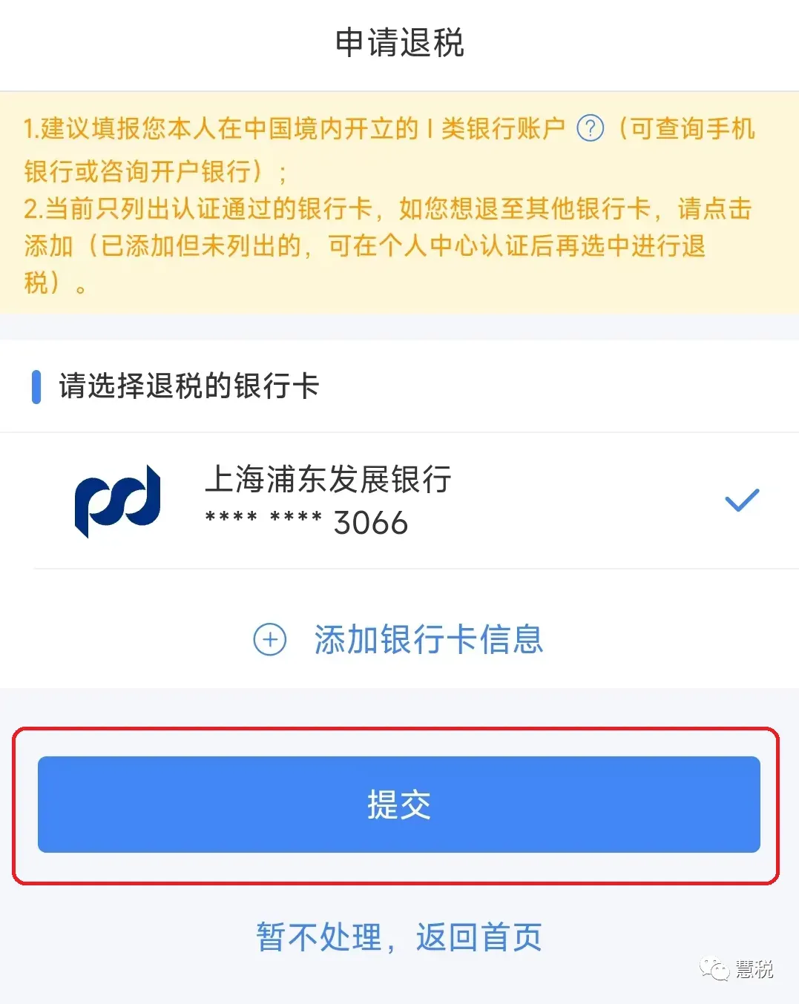
Task: Tap the question-mark help icon beside 类银行账户
Action: pos(591,129)
